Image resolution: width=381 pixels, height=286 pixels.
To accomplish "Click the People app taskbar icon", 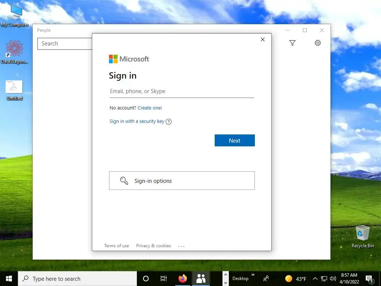I will 201,279.
